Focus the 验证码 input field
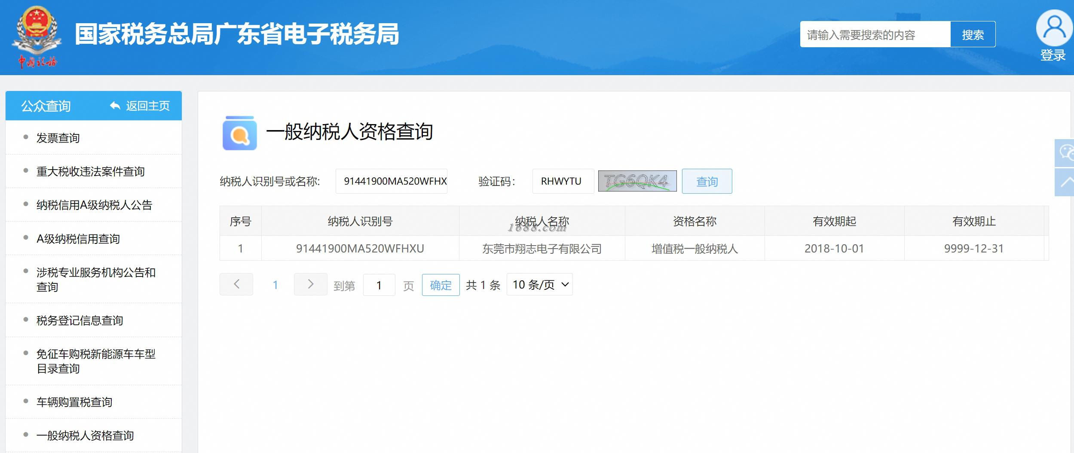Screen dimensions: 1074x453 coord(563,181)
